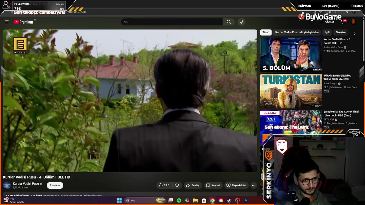The height and width of the screenshot is (205, 365).
Task: Save video with Kaydet button
Action: [x=213, y=185]
